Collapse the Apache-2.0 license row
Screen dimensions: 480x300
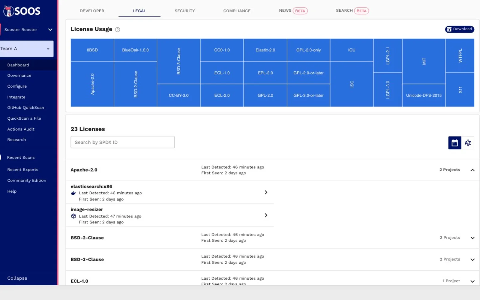[472, 170]
